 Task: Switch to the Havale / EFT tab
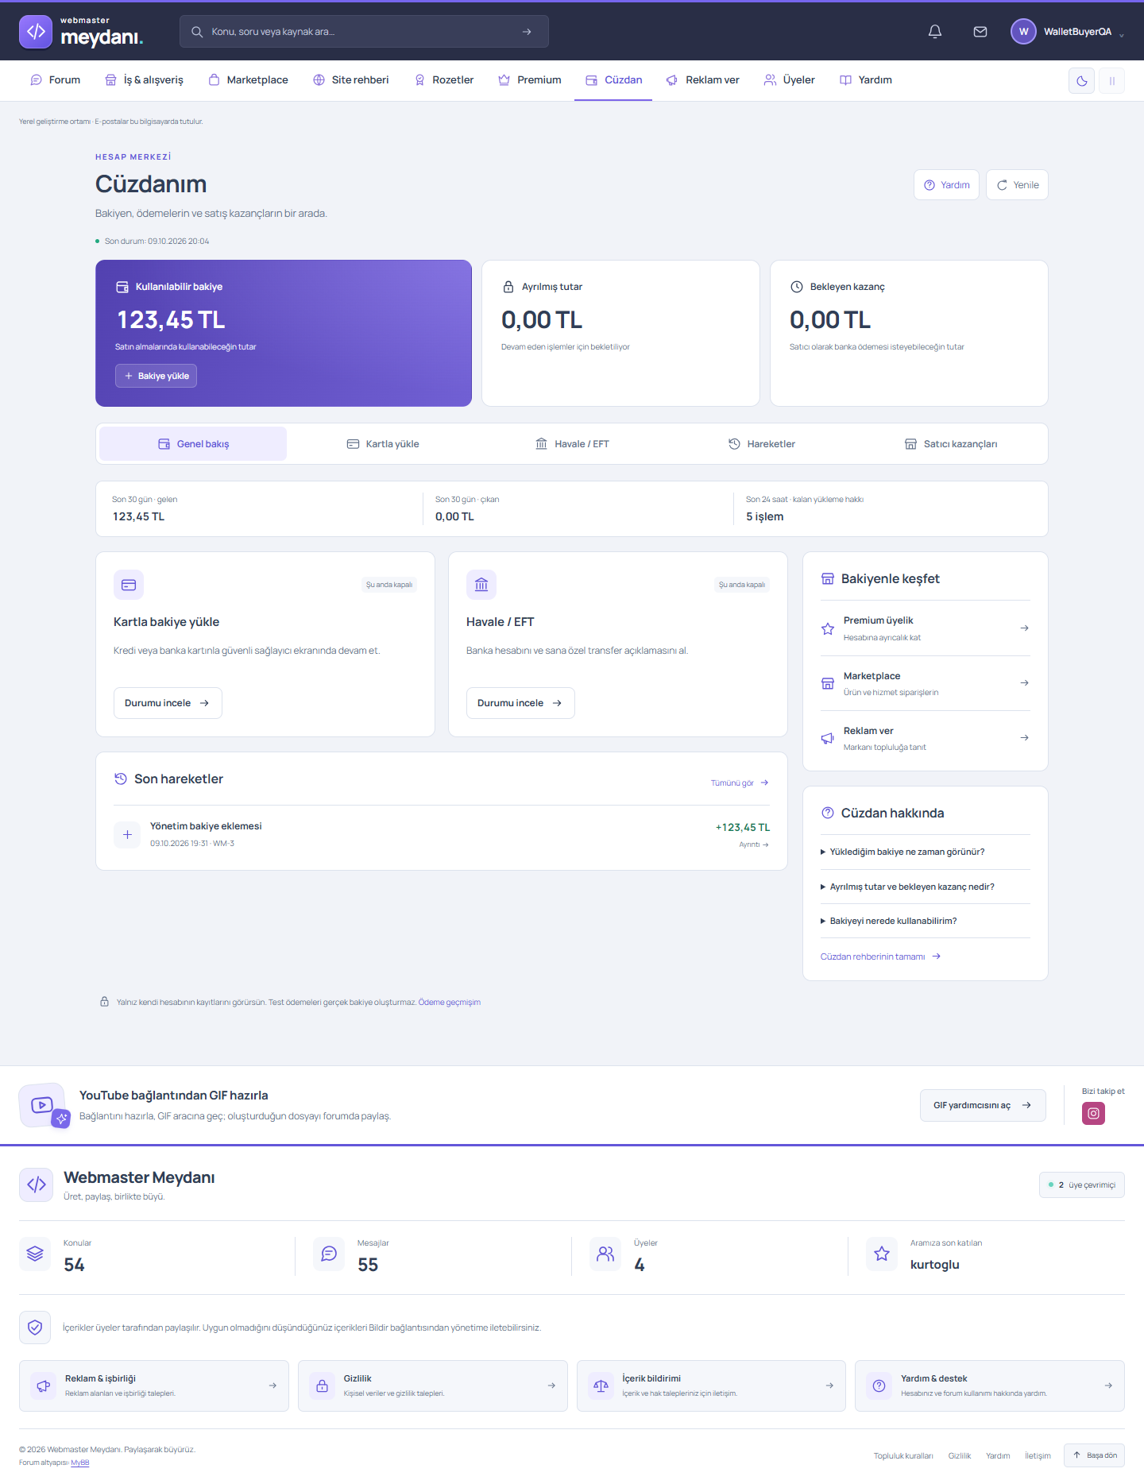pos(572,444)
